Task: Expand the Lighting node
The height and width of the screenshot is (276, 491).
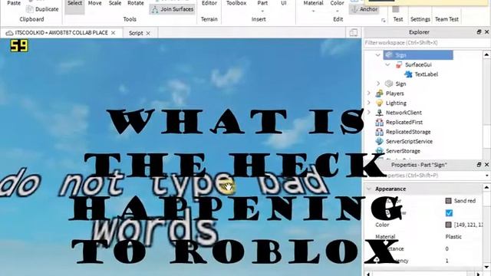Action: tap(368, 103)
